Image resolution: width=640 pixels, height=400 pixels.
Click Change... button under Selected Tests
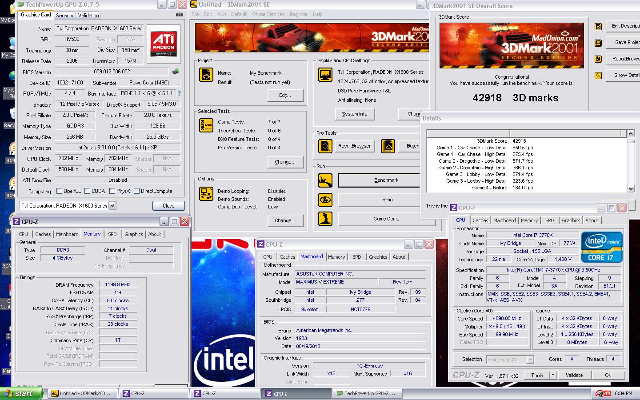[285, 162]
